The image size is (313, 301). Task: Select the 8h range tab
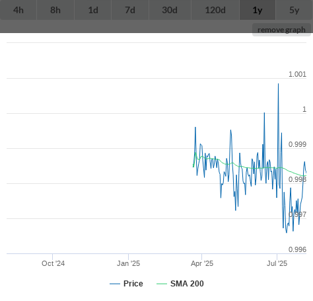[55, 10]
